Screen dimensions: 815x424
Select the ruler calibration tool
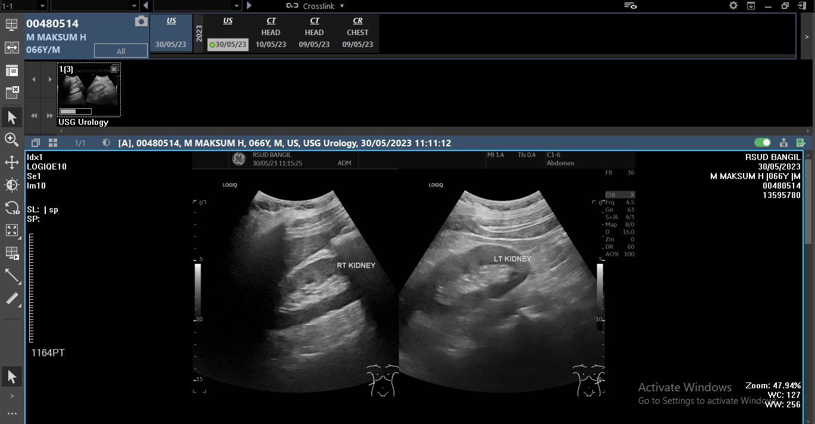(11, 299)
